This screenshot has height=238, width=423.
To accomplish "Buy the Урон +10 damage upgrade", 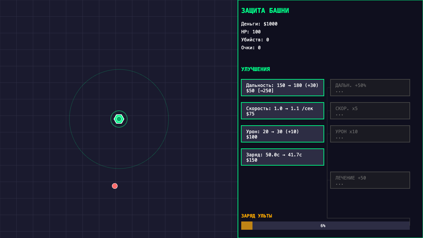I will point(283,134).
